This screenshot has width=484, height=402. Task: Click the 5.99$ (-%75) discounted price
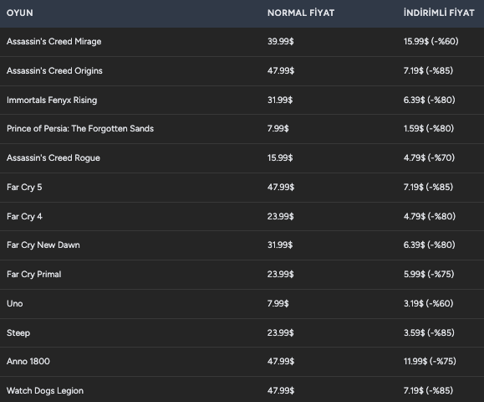(x=429, y=275)
